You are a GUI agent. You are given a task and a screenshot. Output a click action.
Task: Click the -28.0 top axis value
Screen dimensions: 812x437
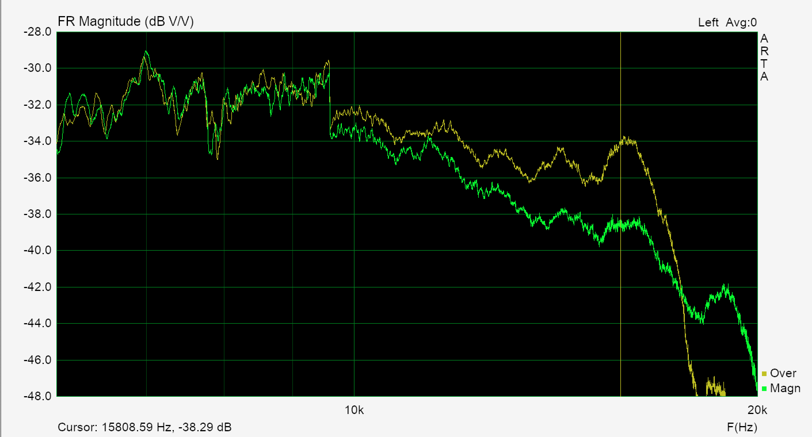(37, 32)
